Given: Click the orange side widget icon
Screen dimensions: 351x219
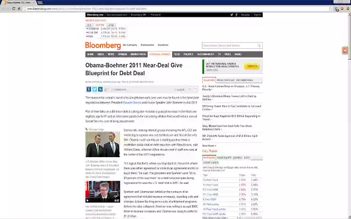Looking at the screenshot, I should tap(345, 50).
